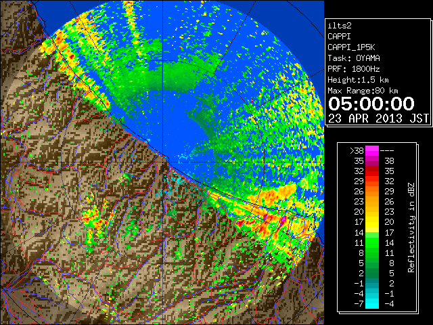Image resolution: width=433 pixels, height=325 pixels.
Task: Click the "CAPPI_1P5K" product name text
Action: pos(351,47)
